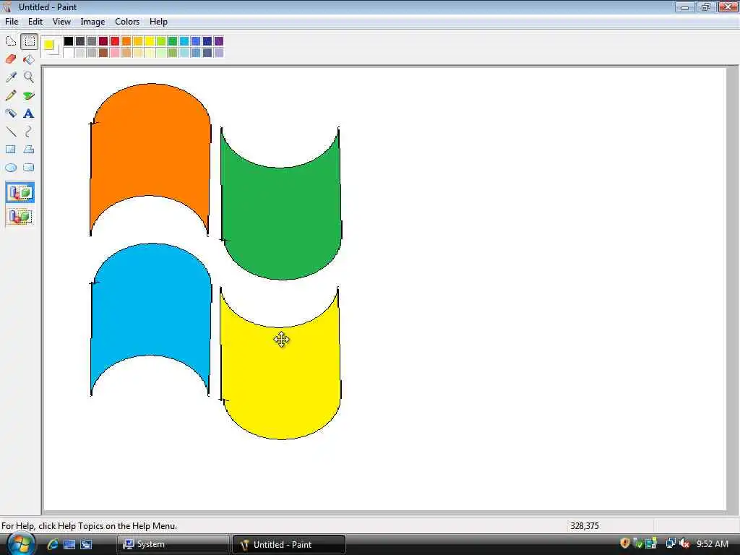Select the lime green swatch
Image resolution: width=740 pixels, height=555 pixels.
pos(161,41)
